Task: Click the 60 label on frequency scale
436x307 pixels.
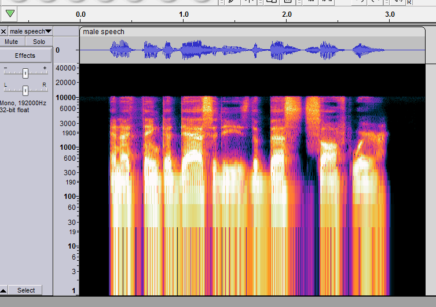Action: 71,208
